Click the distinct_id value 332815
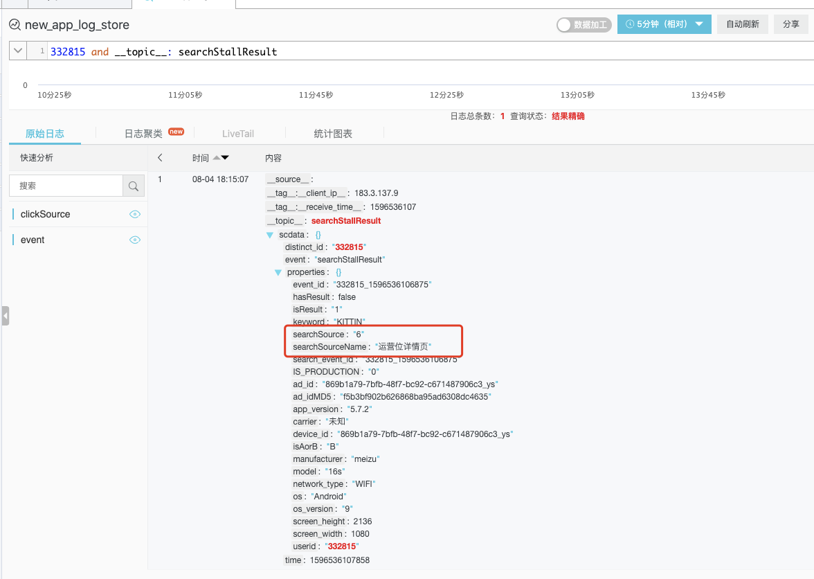Viewport: 814px width, 579px height. (349, 247)
